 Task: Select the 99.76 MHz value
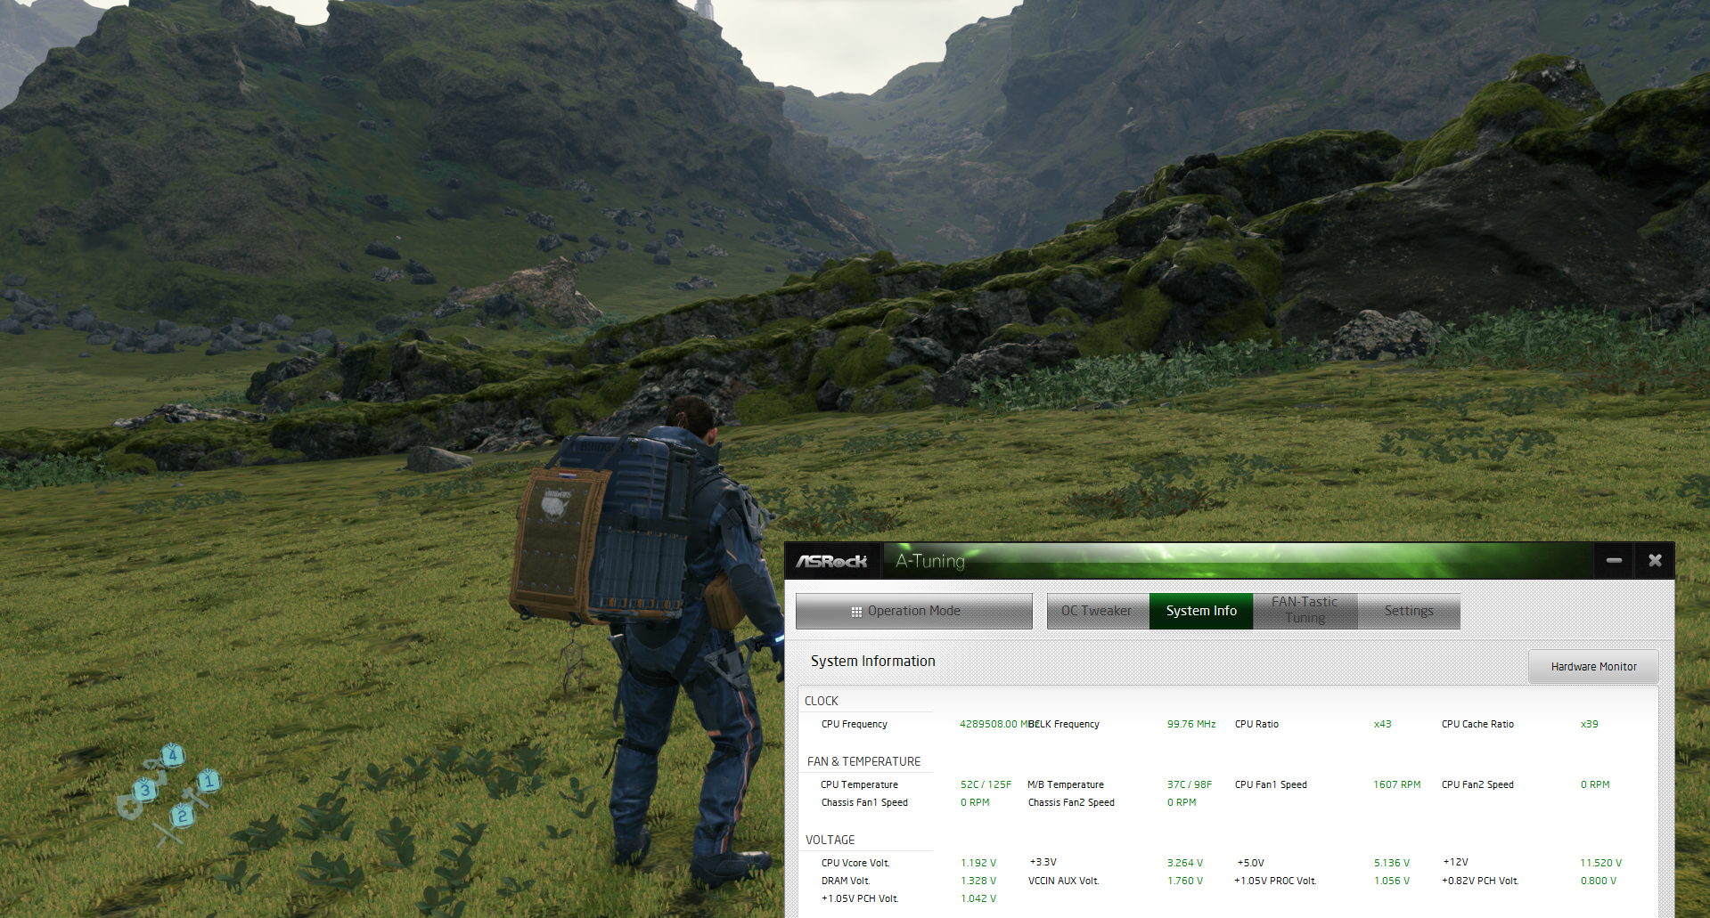coord(1191,724)
